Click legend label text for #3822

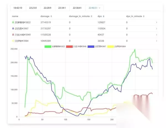(58, 47)
